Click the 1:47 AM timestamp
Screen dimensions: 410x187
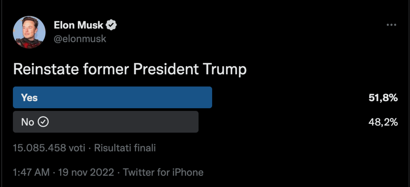pyautogui.click(x=31, y=173)
